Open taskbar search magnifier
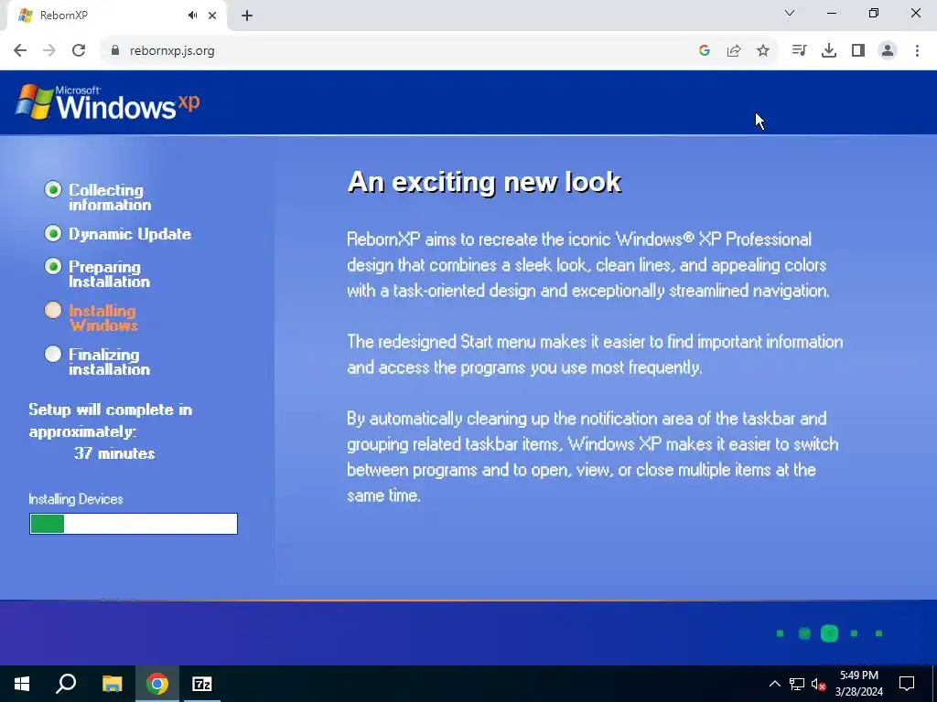The width and height of the screenshot is (937, 702). click(66, 684)
